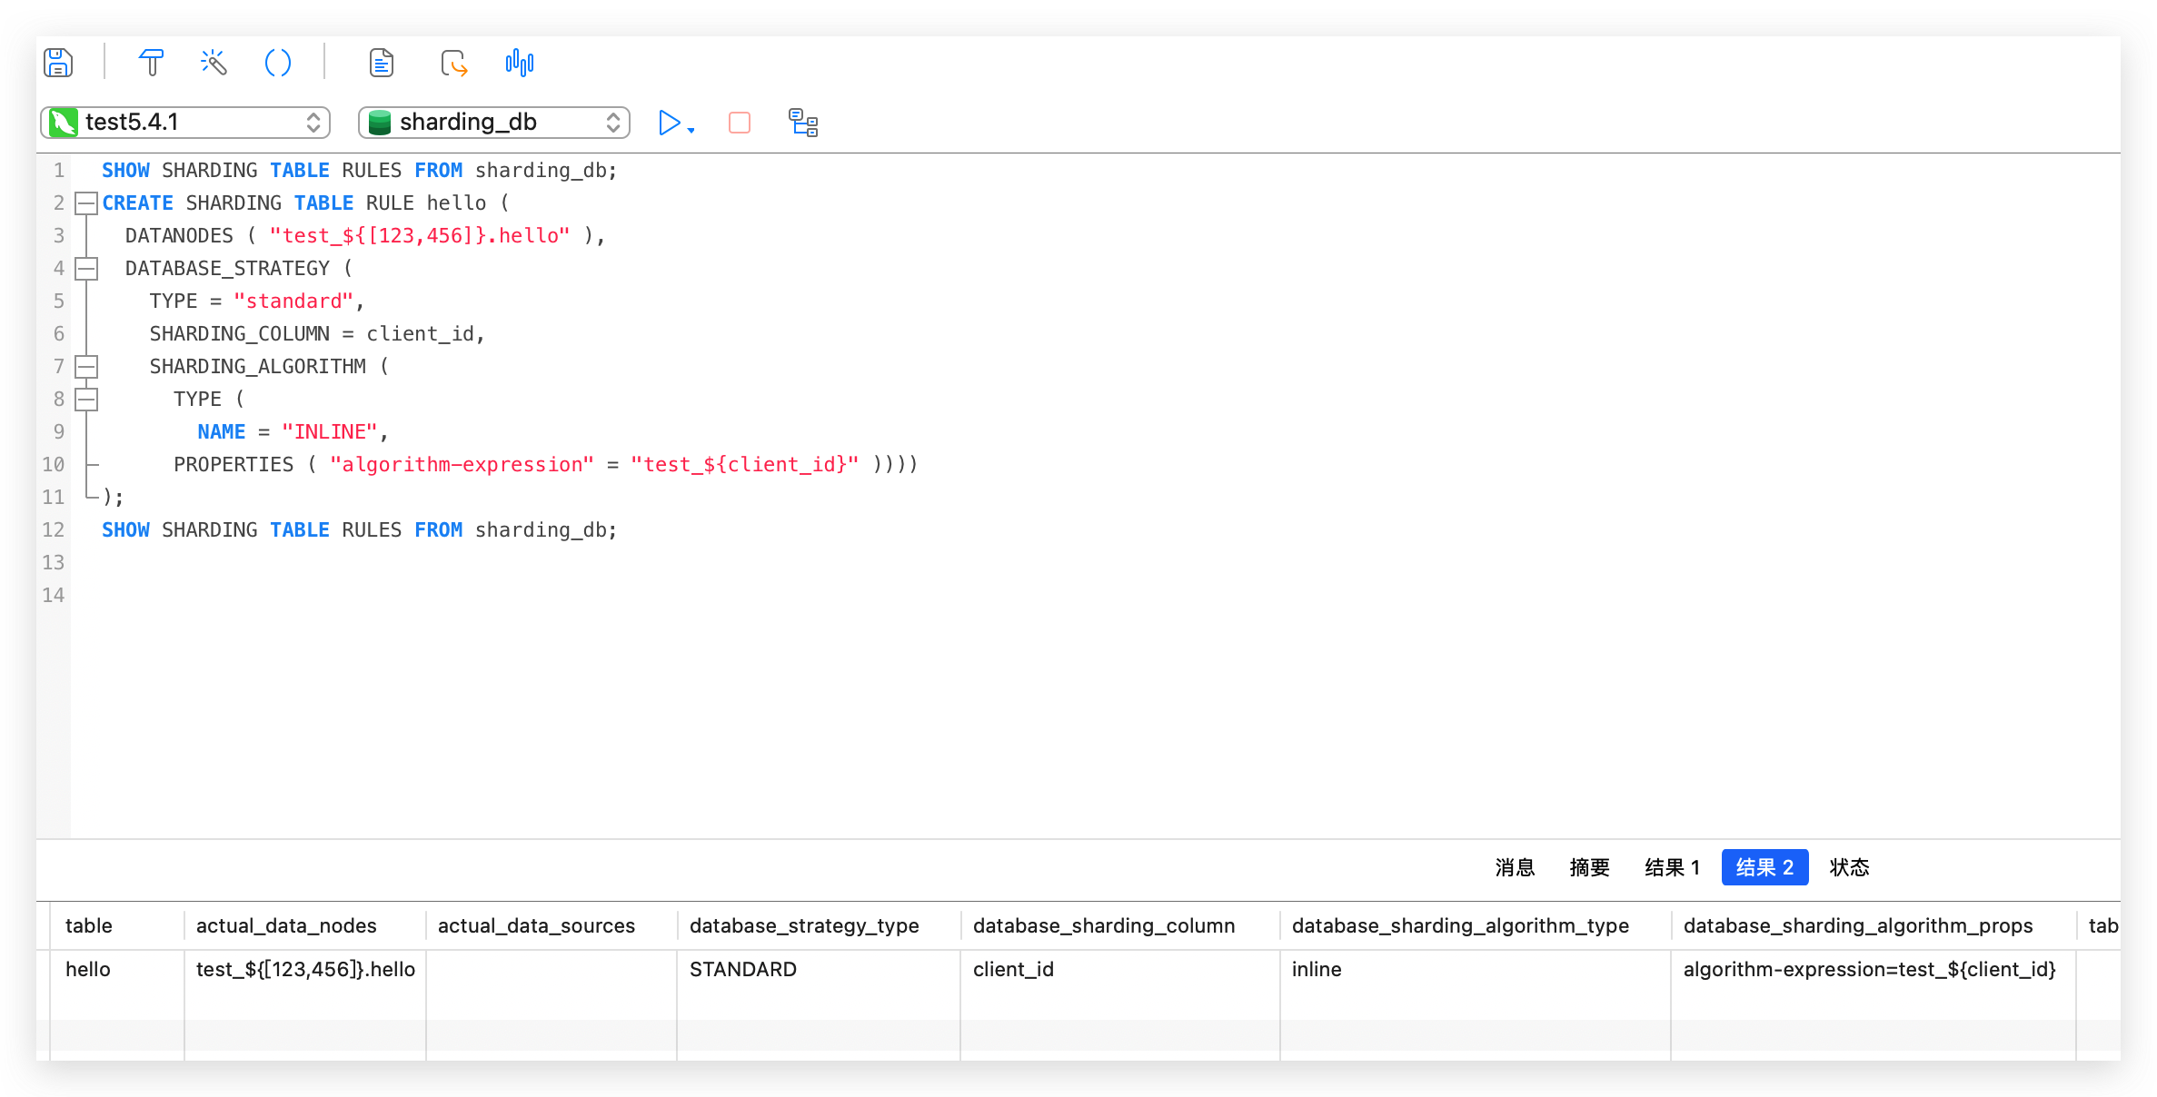Open the text preview document icon
Image resolution: width=2157 pixels, height=1097 pixels.
coord(381,62)
